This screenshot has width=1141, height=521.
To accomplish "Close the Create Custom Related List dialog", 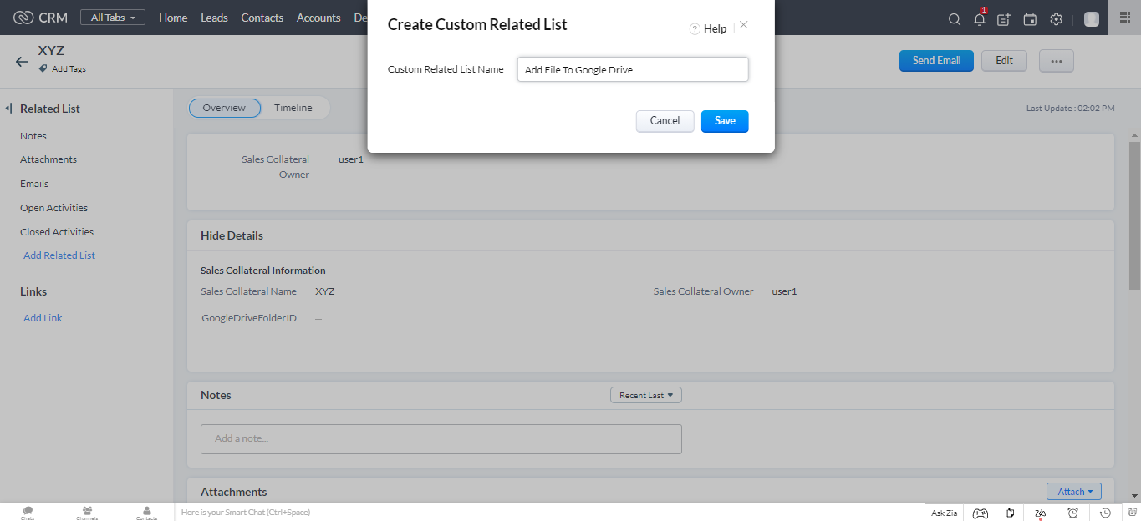I will coord(743,25).
